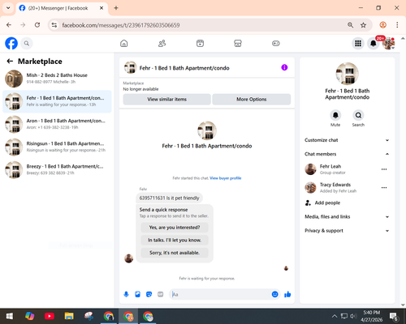The image size is (406, 324).
Task: Open Mish - 2 Beds 2 Baths House chat
Action: [x=57, y=79]
